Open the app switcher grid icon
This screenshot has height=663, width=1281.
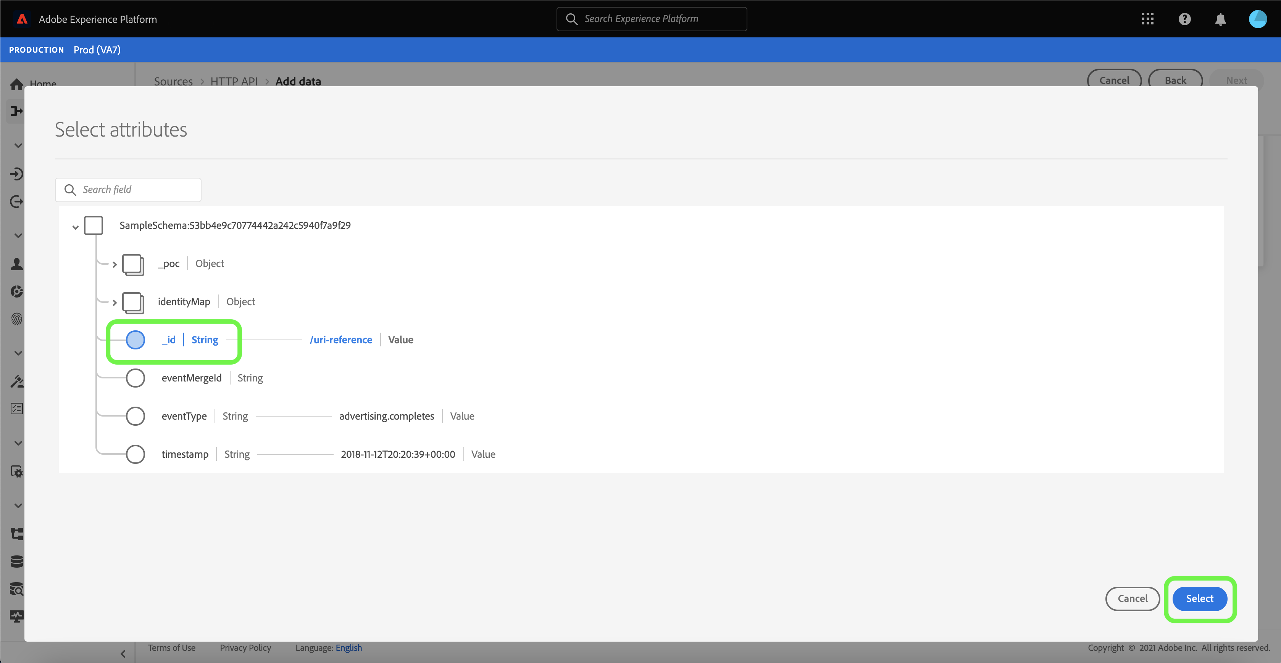tap(1147, 19)
